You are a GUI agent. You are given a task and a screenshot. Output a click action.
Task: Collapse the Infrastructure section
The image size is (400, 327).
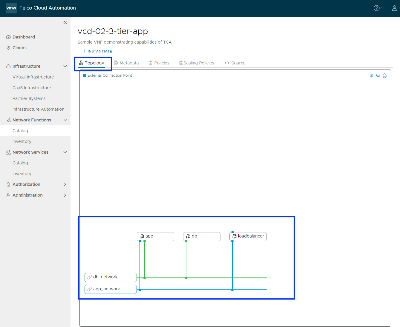(65, 66)
